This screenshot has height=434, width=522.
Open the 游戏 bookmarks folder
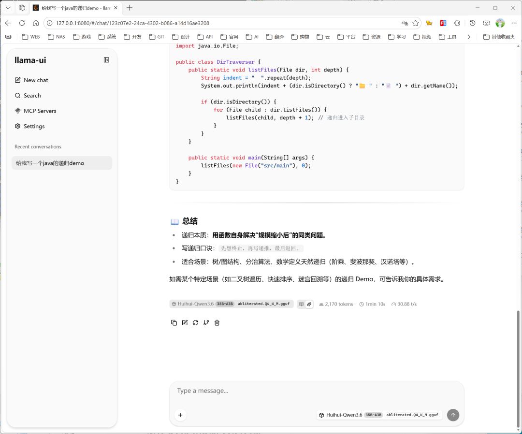(82, 37)
